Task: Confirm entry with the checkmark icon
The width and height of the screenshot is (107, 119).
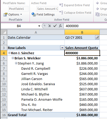Action: pos(55,26)
